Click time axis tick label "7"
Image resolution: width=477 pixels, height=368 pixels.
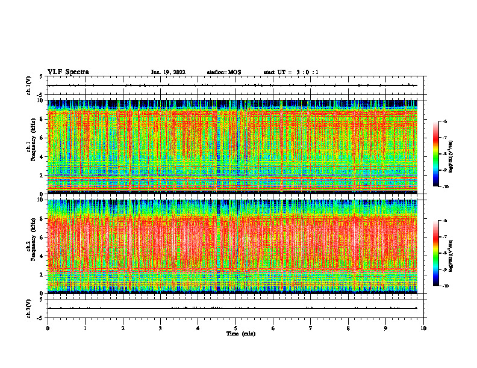coord(311,328)
